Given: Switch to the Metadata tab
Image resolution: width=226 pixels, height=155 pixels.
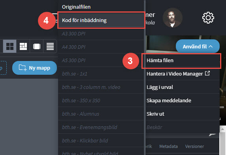Looking at the screenshot, I should 168,146.
